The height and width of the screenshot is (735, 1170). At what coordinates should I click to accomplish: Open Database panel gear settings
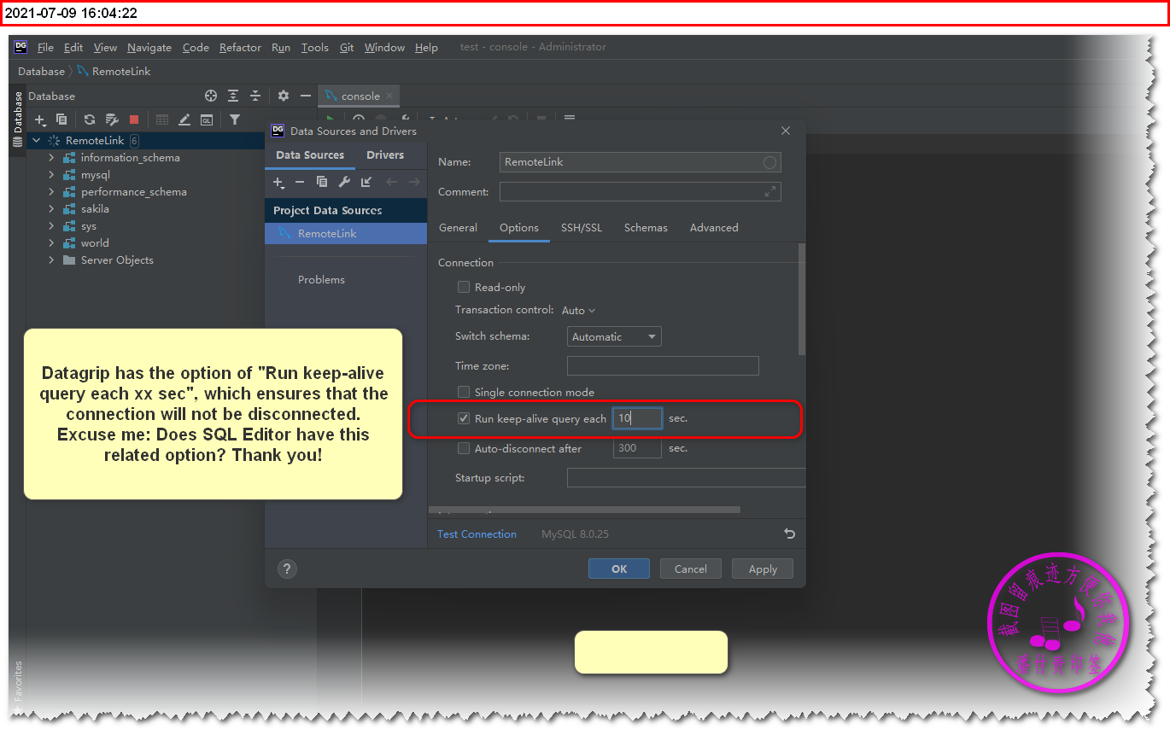pyautogui.click(x=284, y=96)
